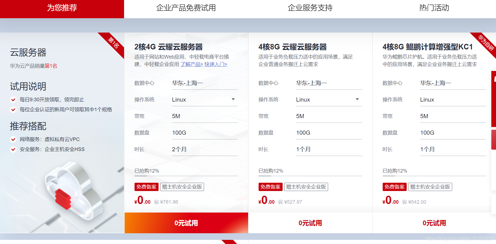This screenshot has width=496, height=244.
Task: Go to 热门活动 tab
Action: tap(434, 8)
